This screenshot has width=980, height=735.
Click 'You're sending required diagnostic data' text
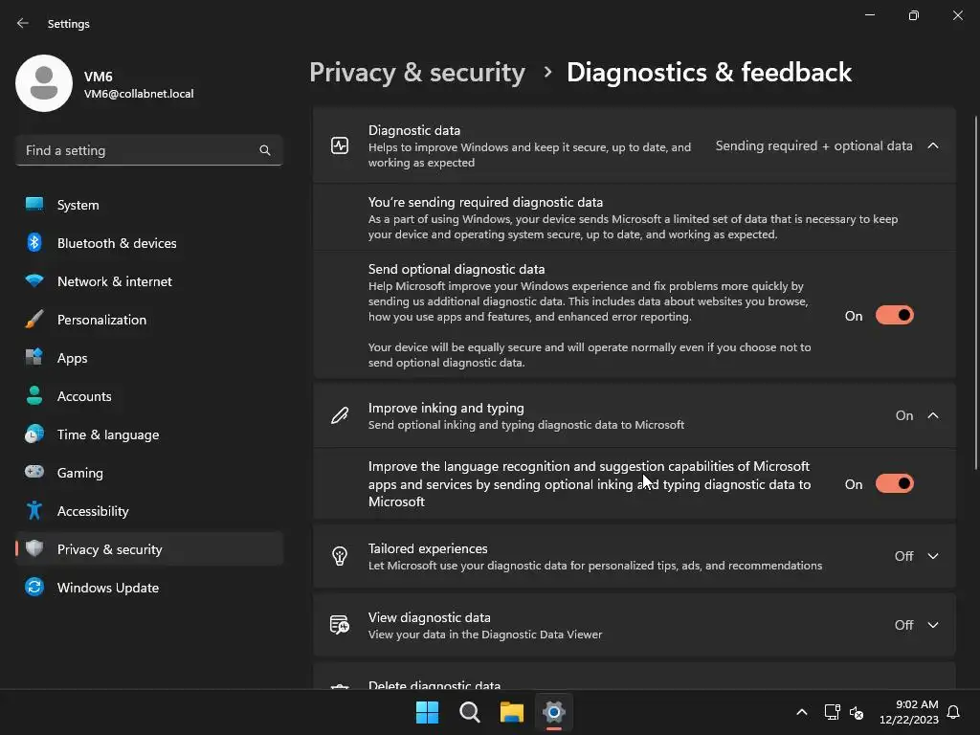tap(485, 202)
